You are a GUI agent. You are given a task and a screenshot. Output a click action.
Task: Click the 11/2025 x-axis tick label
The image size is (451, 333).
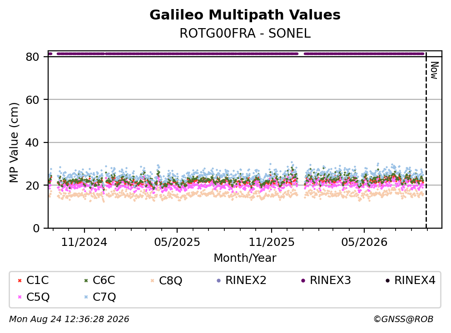(x=271, y=242)
